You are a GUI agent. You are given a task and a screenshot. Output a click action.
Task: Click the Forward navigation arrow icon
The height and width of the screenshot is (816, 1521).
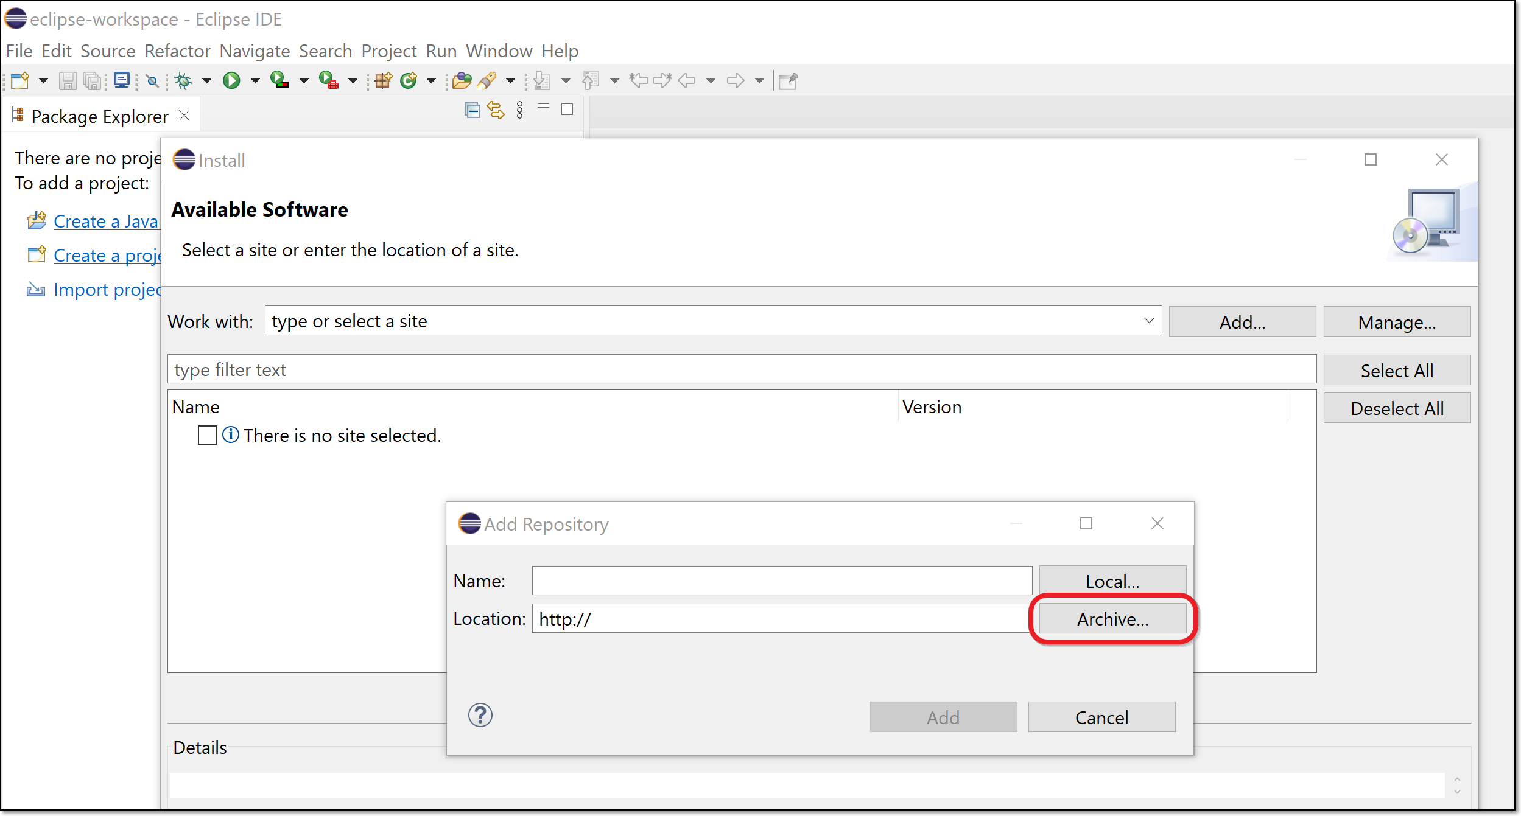point(736,80)
